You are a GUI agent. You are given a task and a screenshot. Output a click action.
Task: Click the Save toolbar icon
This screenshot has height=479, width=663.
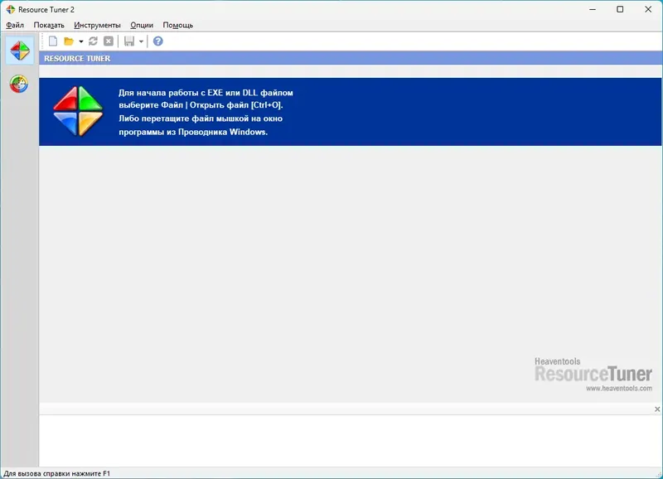(130, 41)
